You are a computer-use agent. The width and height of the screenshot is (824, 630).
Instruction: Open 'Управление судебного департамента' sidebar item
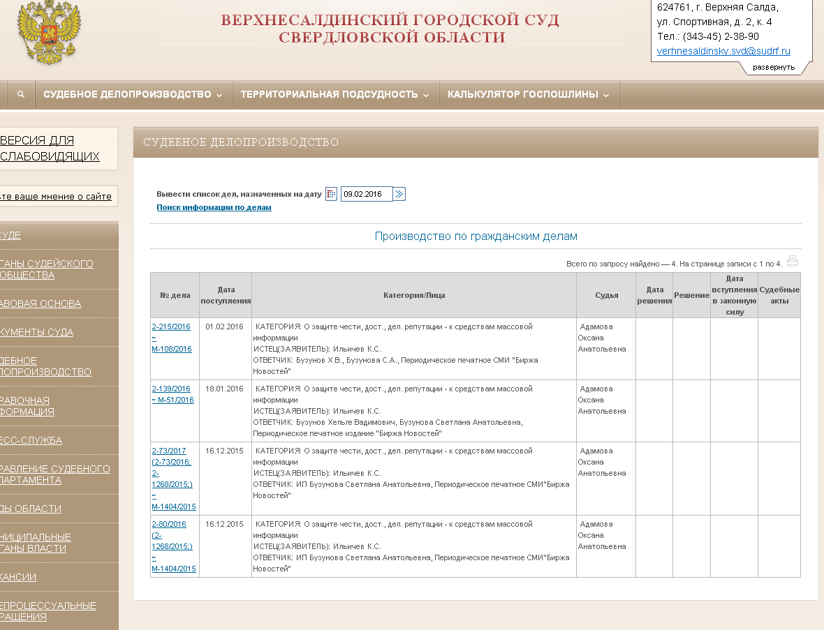pos(54,474)
